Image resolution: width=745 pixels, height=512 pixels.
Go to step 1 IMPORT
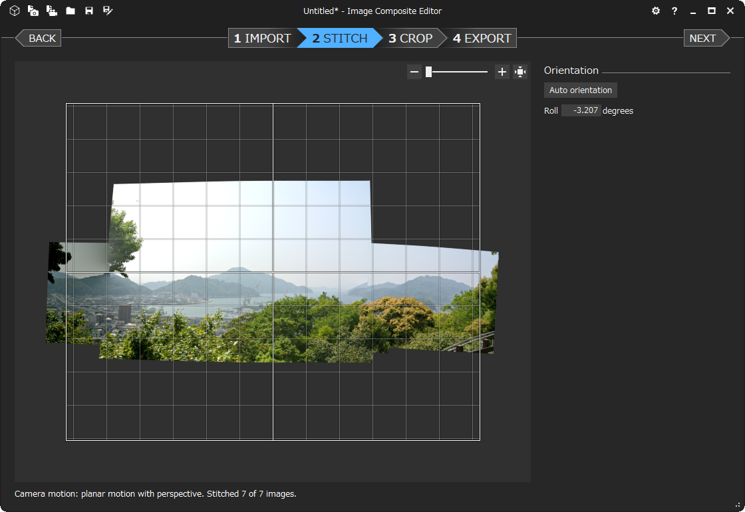click(262, 38)
